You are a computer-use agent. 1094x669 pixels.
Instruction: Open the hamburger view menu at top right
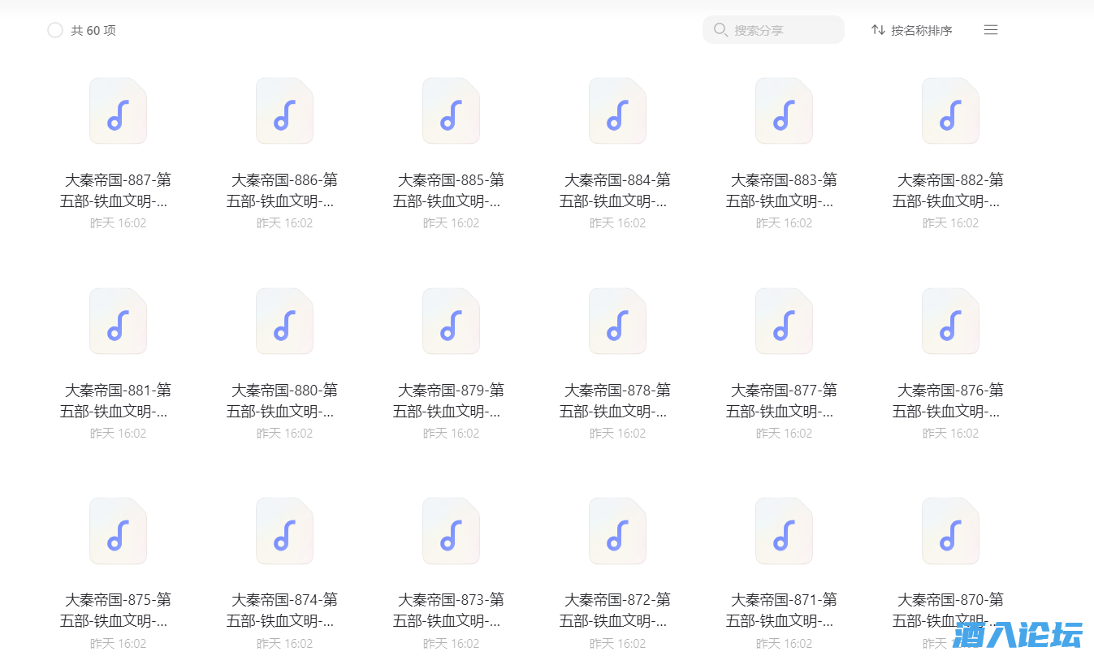coord(990,29)
